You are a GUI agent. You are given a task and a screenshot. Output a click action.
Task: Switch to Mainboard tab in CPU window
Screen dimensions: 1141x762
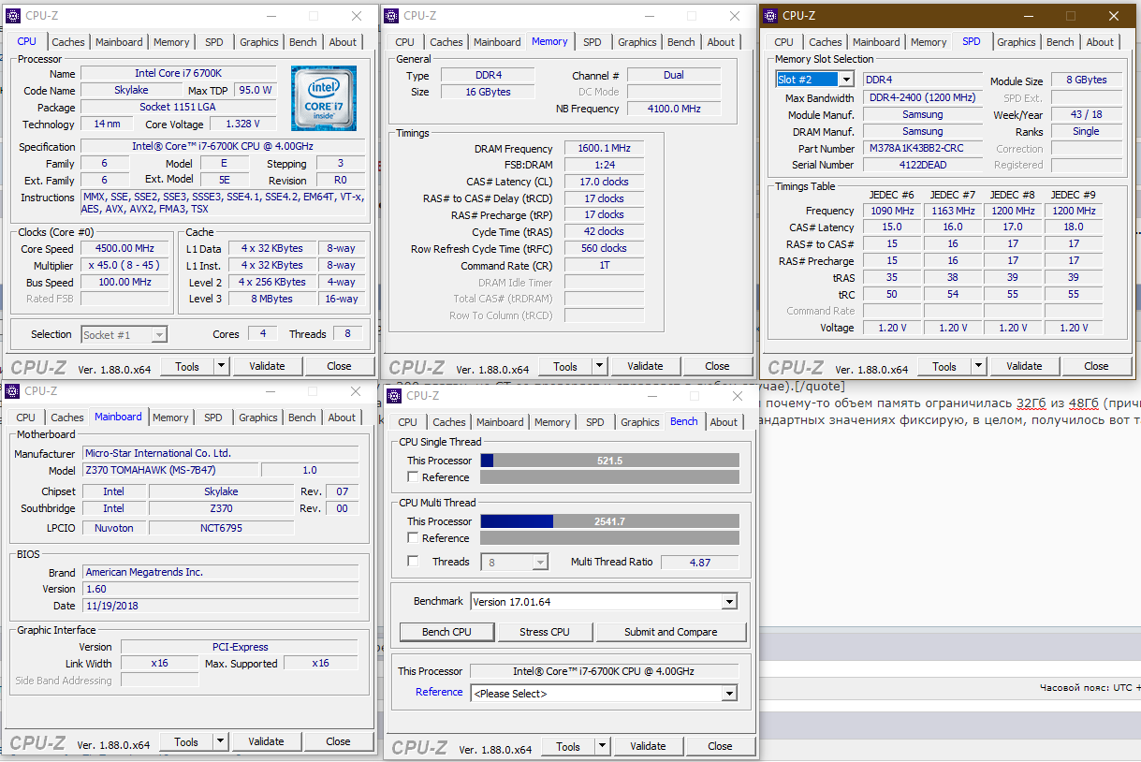[119, 42]
